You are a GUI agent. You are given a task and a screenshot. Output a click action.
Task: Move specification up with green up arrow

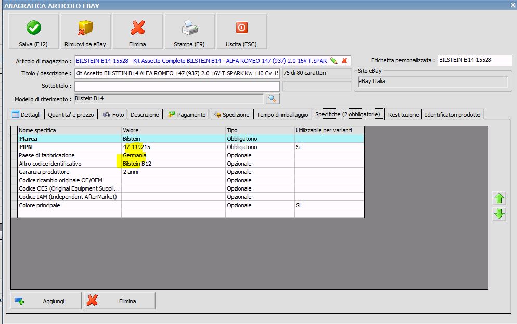point(499,198)
